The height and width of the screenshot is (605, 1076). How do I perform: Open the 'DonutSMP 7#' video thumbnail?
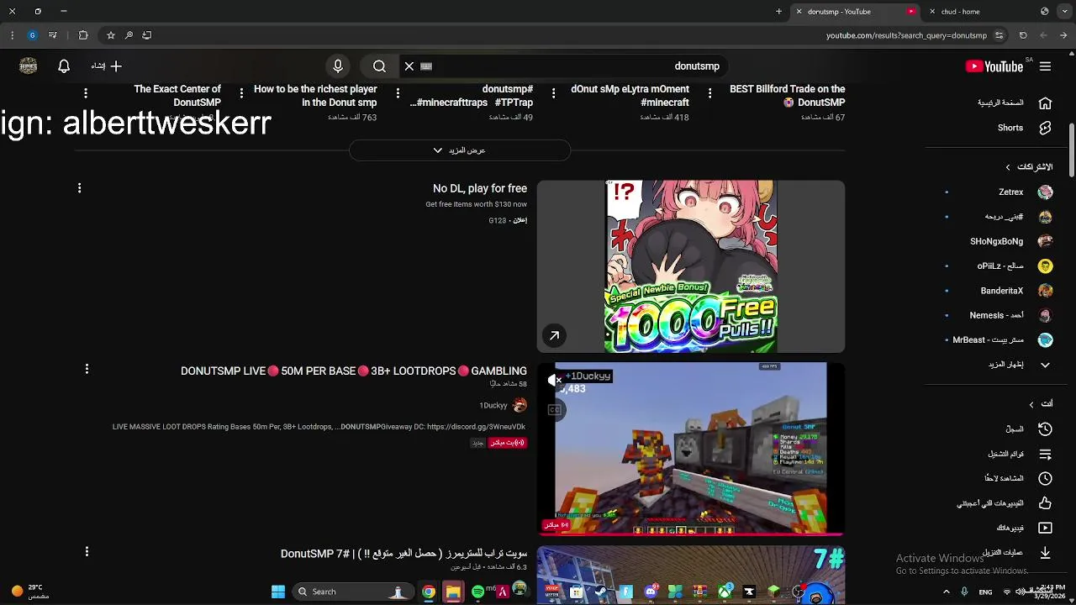click(x=691, y=575)
